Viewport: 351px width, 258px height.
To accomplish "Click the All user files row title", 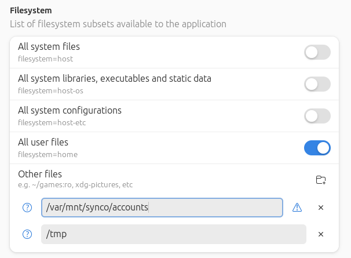I will [43, 142].
